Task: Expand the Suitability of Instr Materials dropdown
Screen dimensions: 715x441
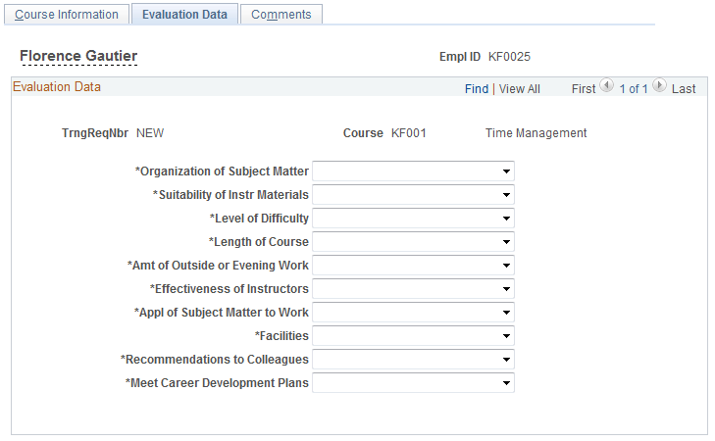Action: coord(413,195)
